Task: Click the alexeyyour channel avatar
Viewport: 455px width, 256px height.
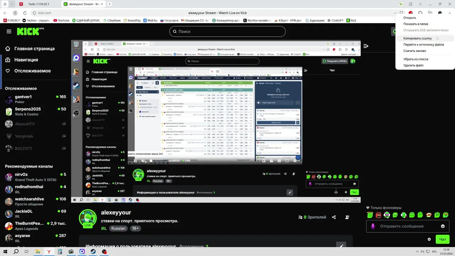Action: click(x=87, y=218)
